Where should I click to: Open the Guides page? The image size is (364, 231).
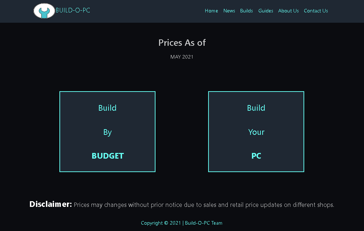coord(266,11)
